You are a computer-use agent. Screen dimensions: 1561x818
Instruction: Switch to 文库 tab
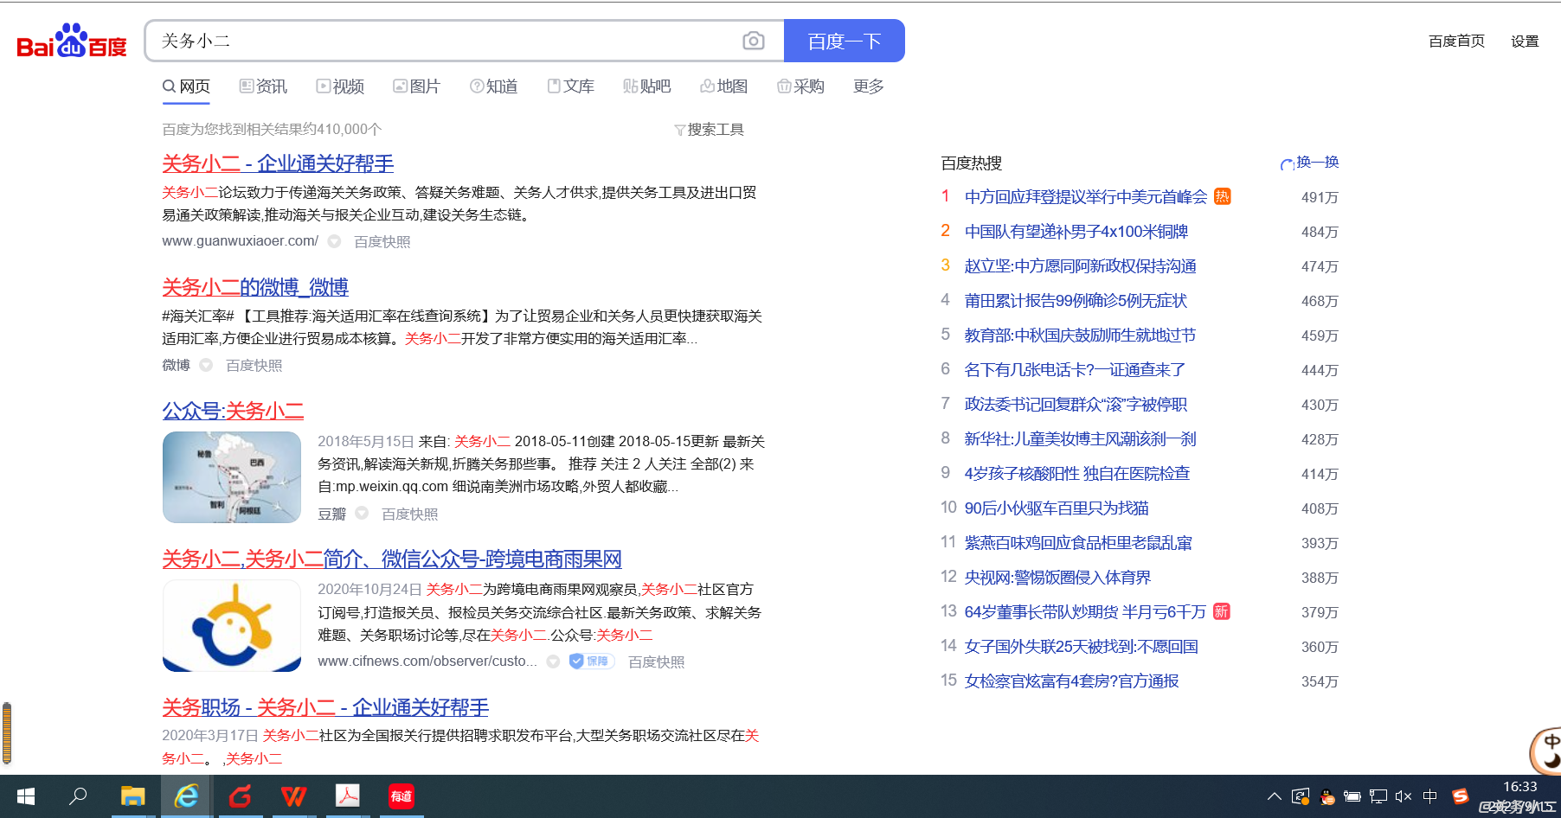tap(570, 86)
